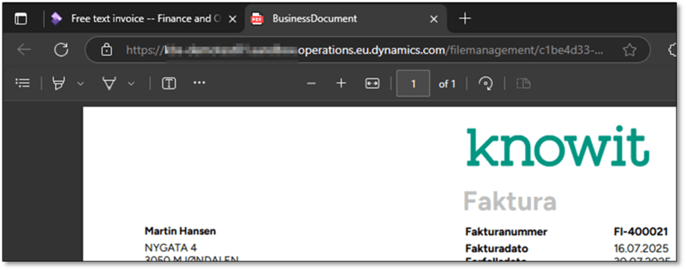
Task: Open the tab actions menu button
Action: (x=21, y=19)
